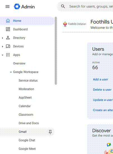Image resolution: width=113 pixels, height=154 pixels.
Task: Click the Directory person icon
Action: (x=8, y=38)
